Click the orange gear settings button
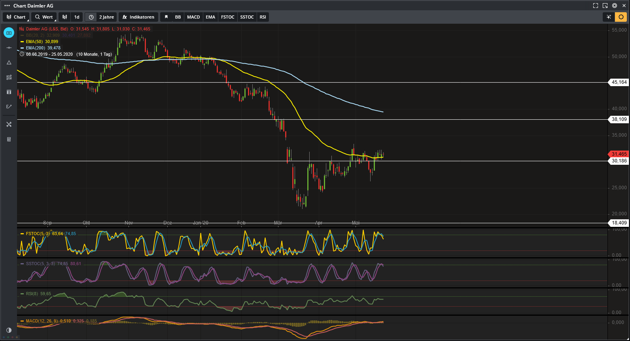The image size is (630, 341). click(621, 17)
